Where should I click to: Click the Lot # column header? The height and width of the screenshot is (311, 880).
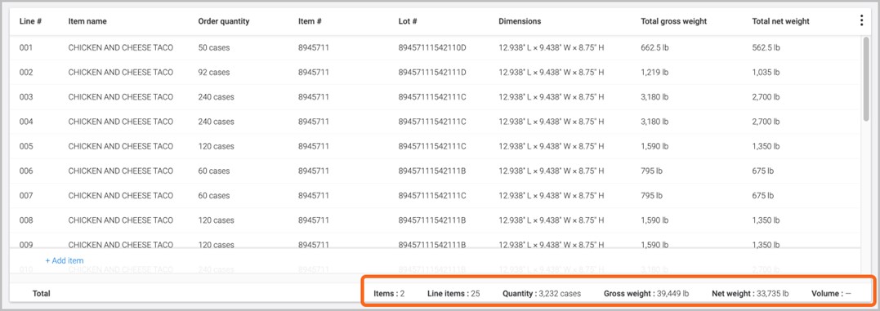click(408, 21)
